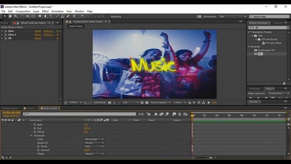Toggle stopwatch for Mode property
291x164 pixels.
pos(38,147)
